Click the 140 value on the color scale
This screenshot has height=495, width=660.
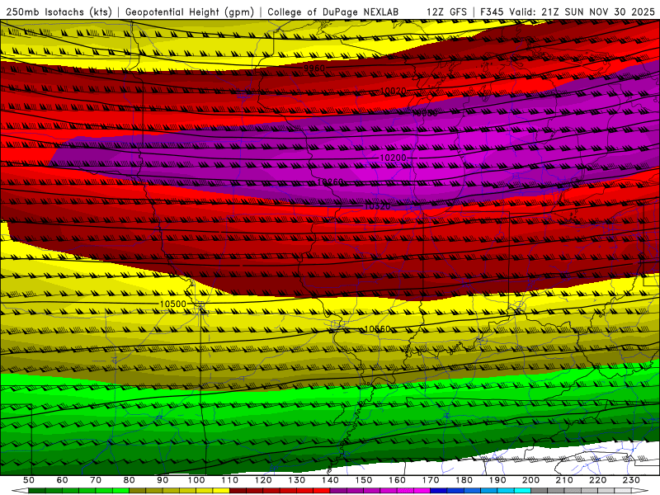[x=331, y=480]
